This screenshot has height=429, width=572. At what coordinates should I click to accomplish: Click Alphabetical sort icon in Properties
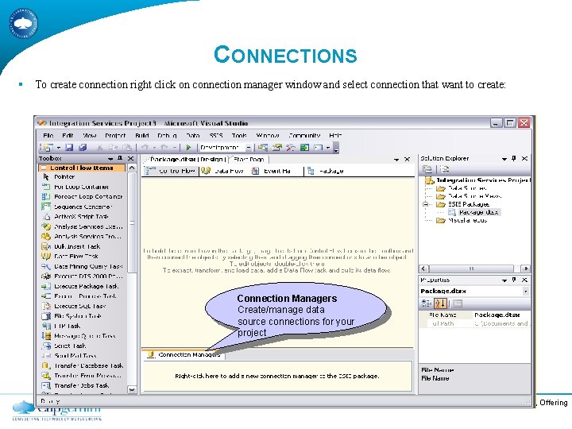tap(440, 303)
